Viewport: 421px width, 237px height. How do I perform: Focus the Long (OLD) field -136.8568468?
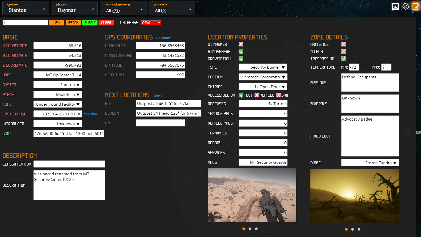[x=160, y=45]
